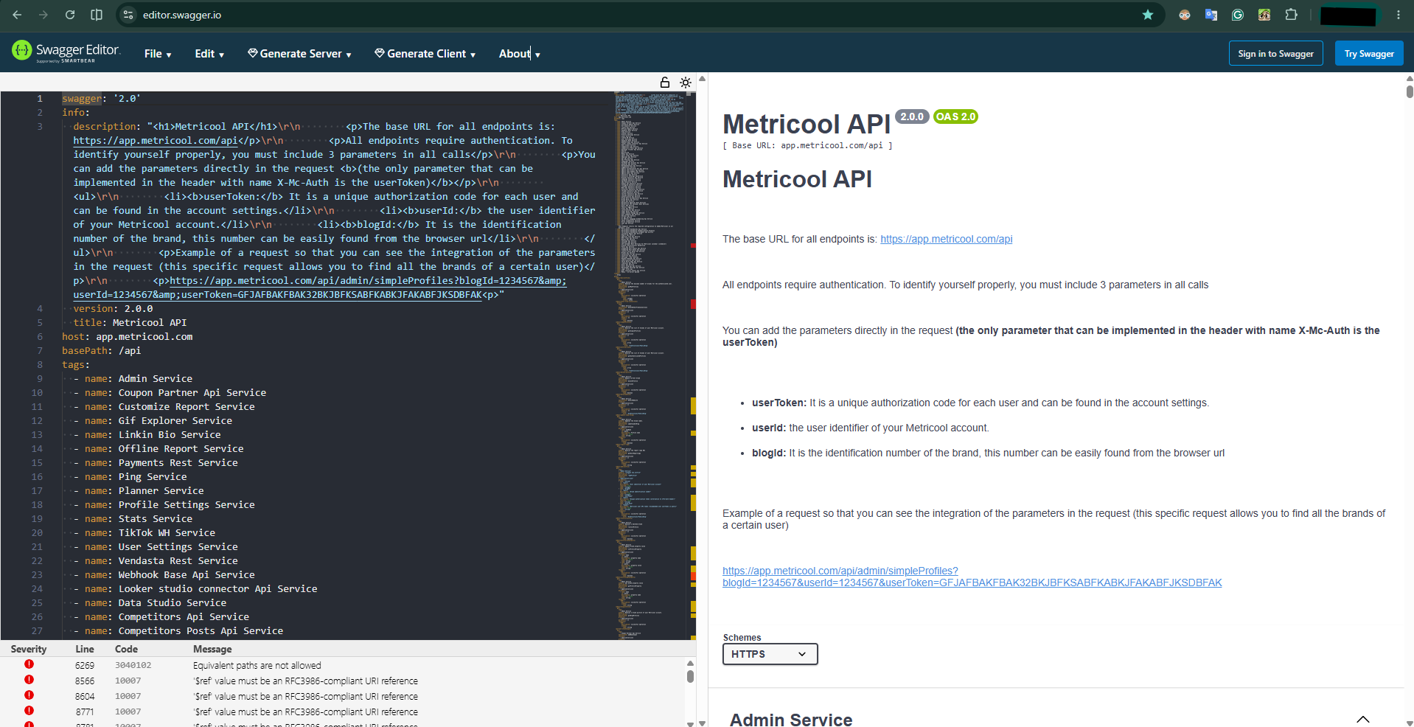Image resolution: width=1414 pixels, height=727 pixels.
Task: Click the code minimap overview
Action: click(651, 365)
